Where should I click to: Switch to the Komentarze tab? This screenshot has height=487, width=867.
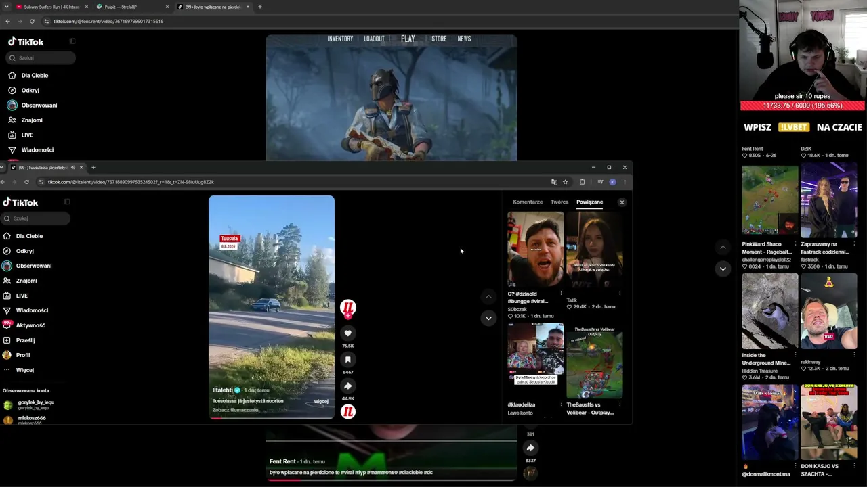[528, 202]
